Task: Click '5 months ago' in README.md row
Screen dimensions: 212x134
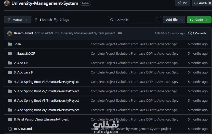Action: point(198,129)
